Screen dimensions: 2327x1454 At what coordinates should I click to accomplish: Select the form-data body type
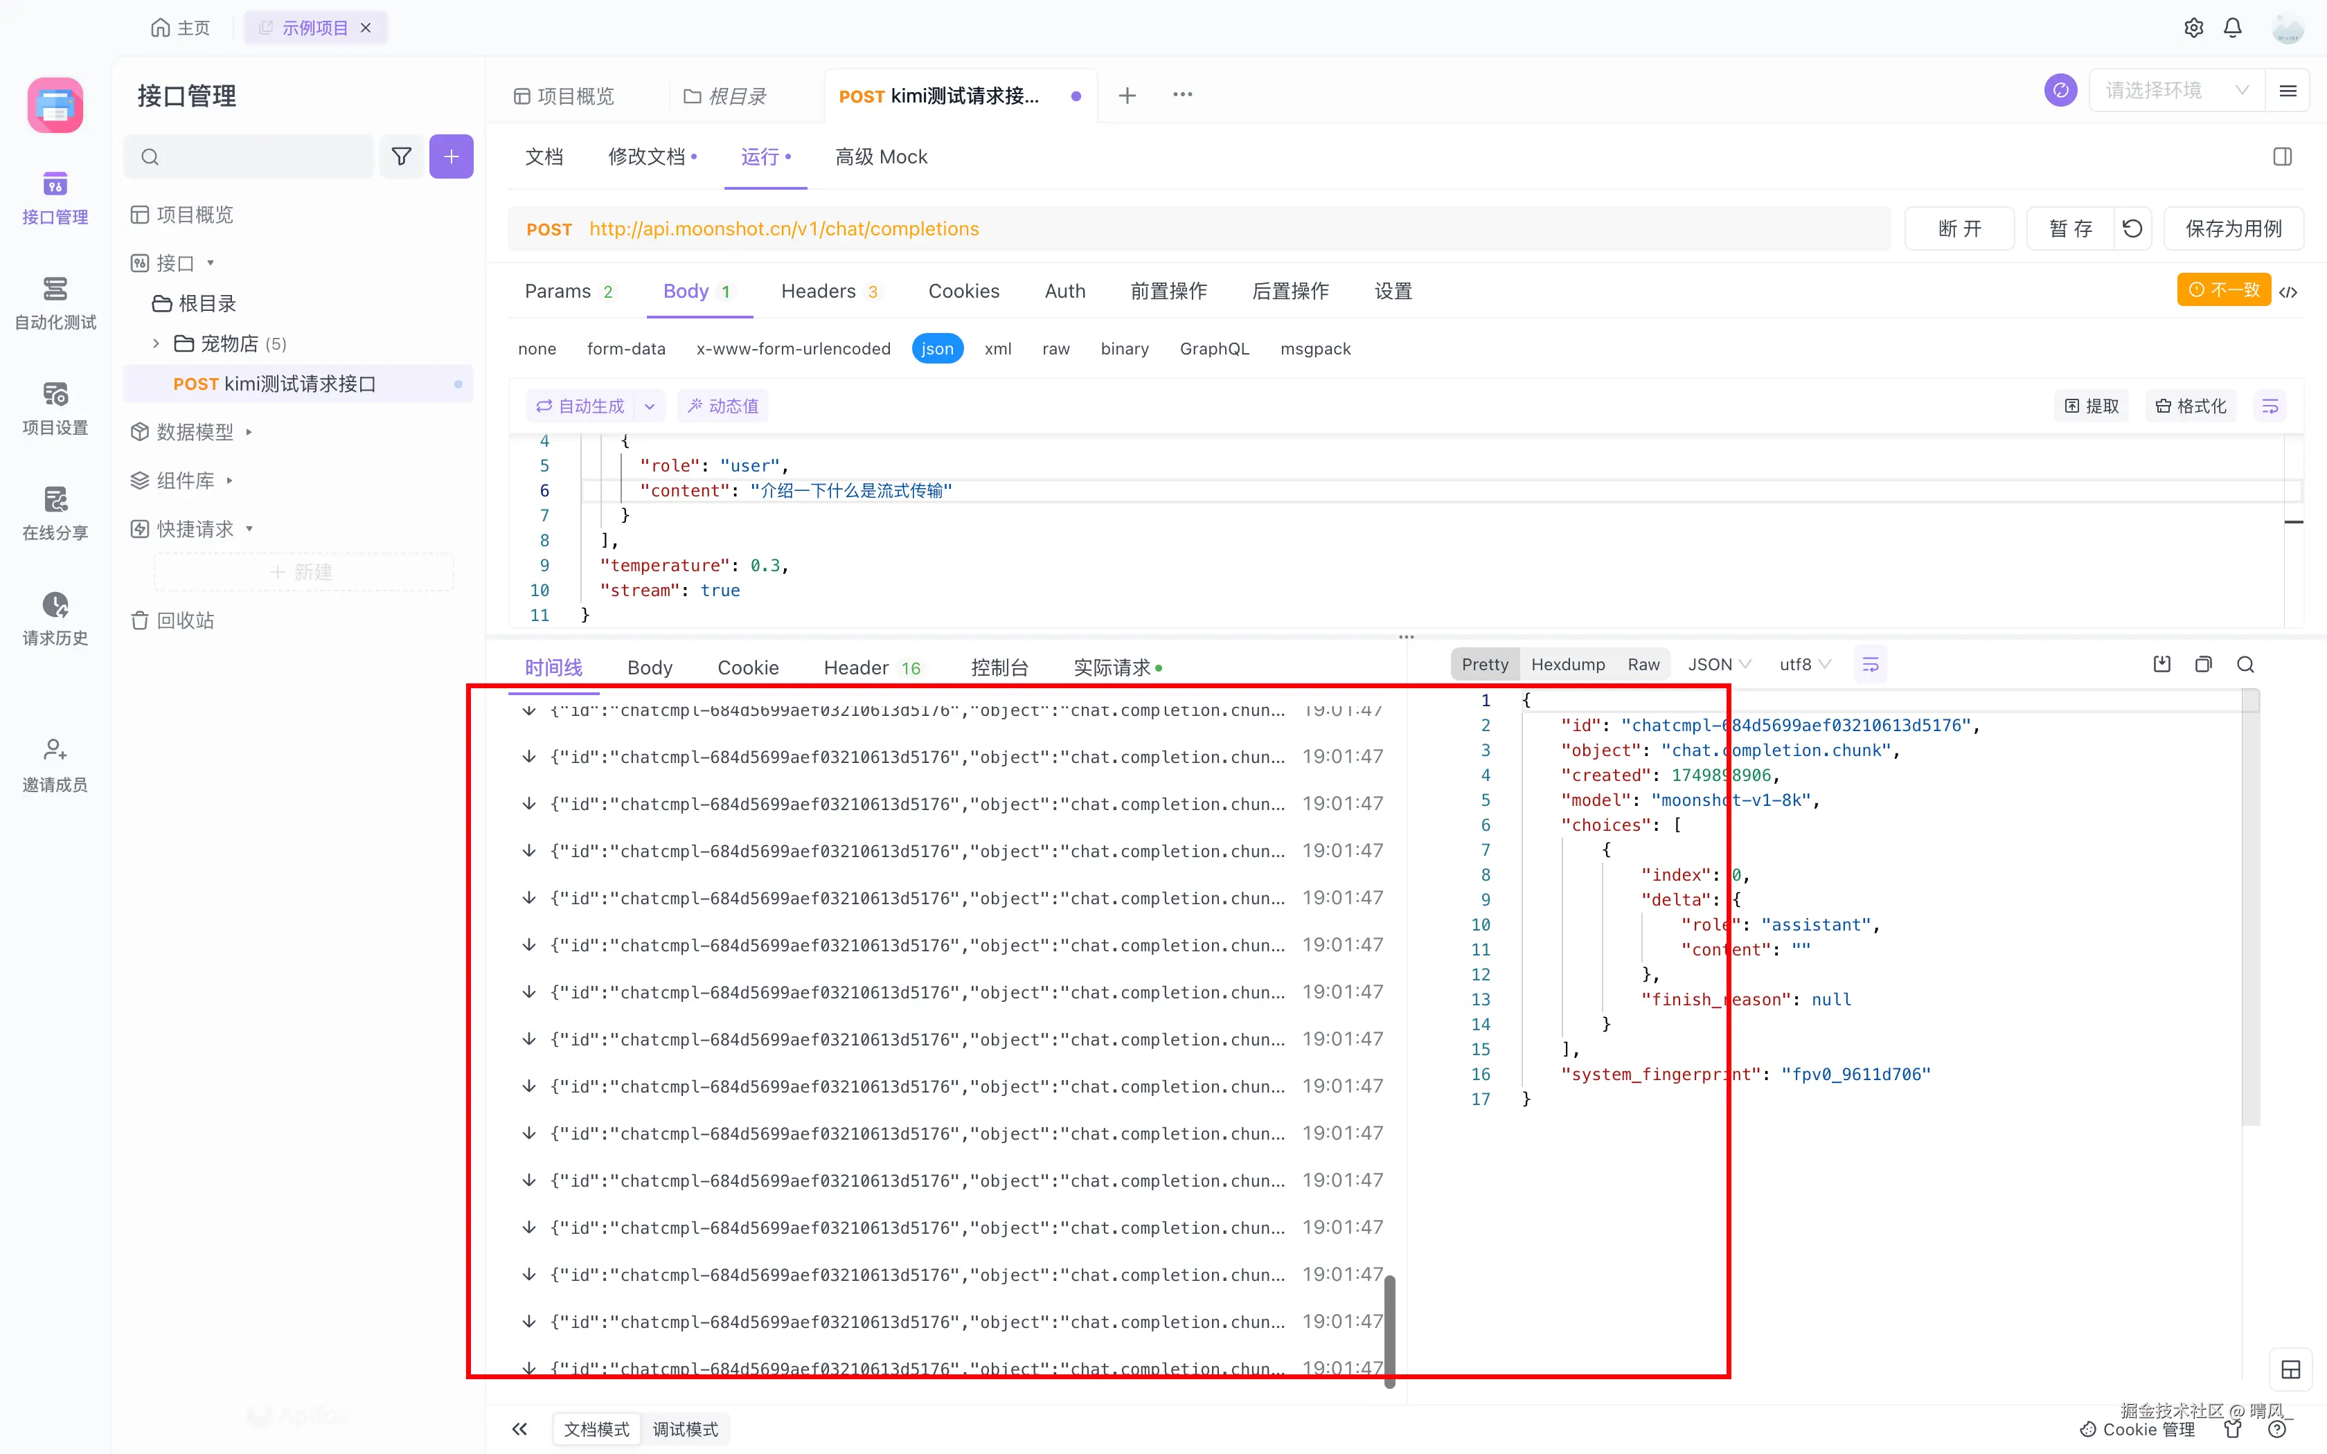pos(626,349)
